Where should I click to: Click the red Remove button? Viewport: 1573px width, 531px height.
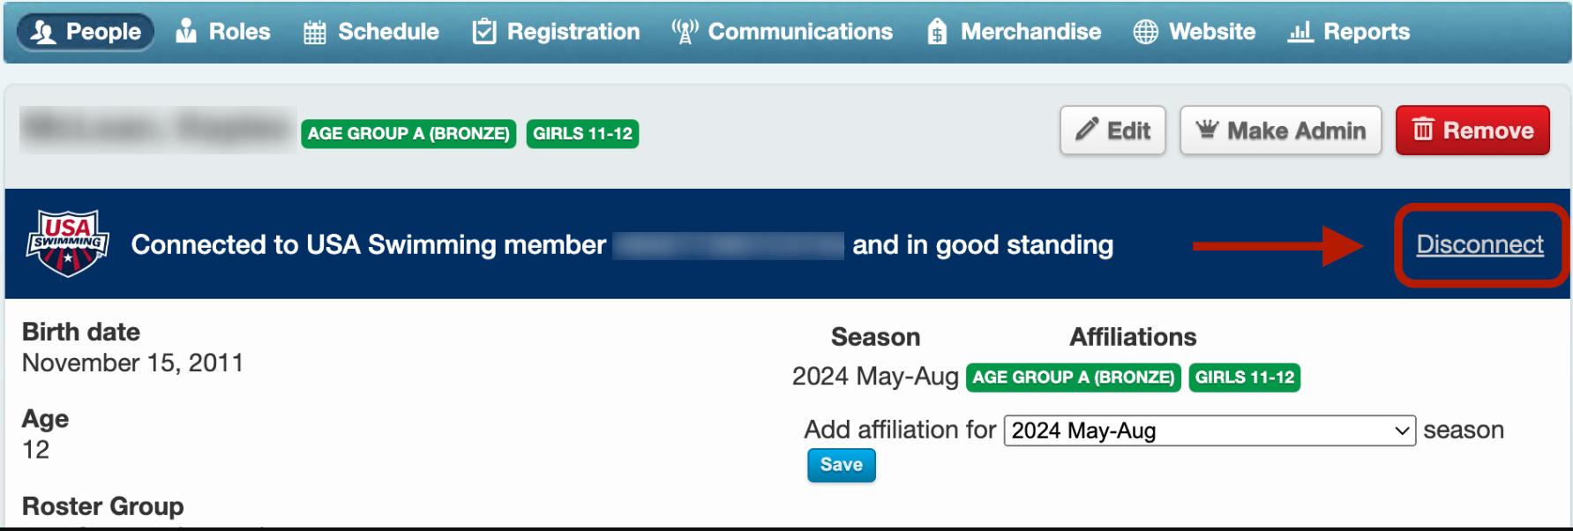[x=1472, y=131]
